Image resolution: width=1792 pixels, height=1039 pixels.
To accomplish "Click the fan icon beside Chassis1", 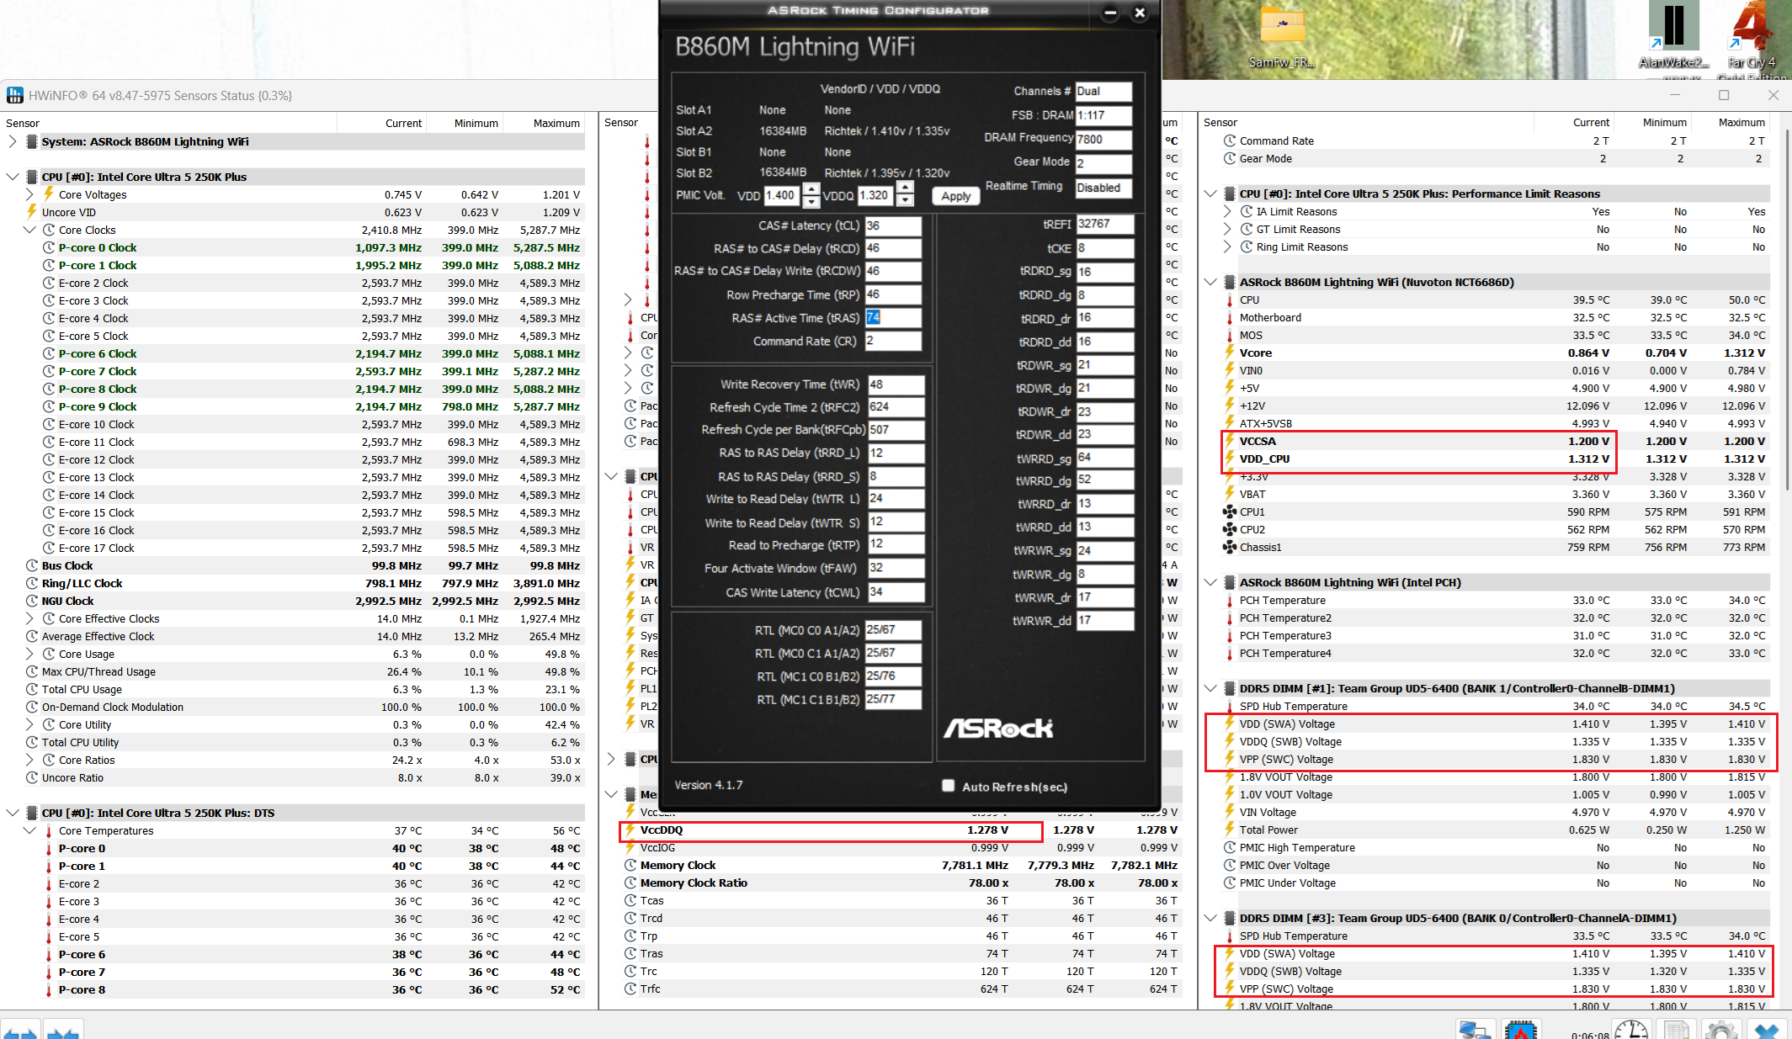I will pos(1230,547).
